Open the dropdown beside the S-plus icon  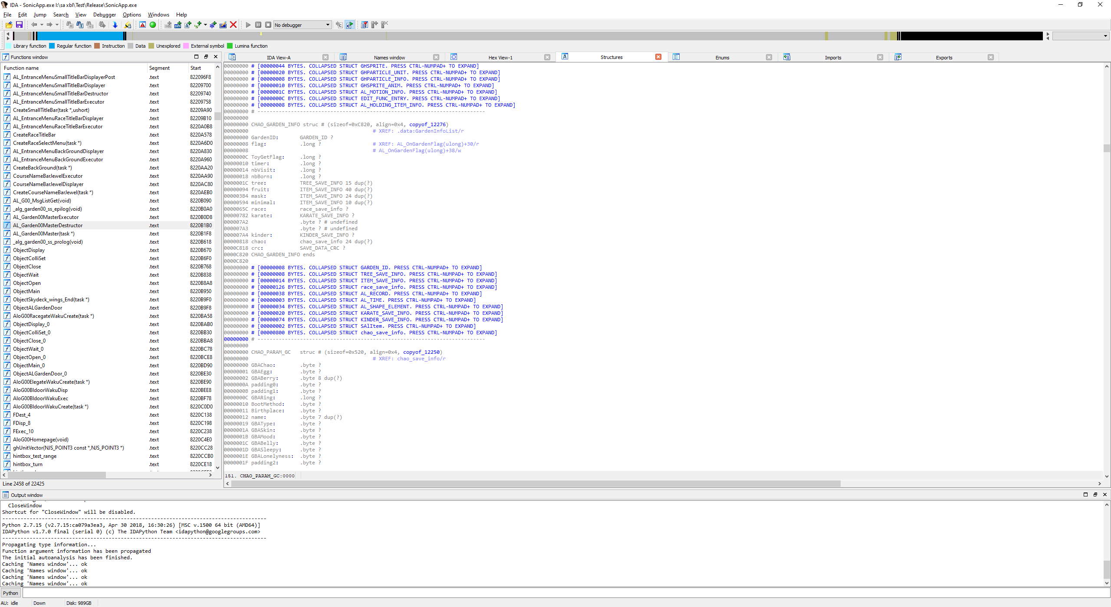(205, 25)
